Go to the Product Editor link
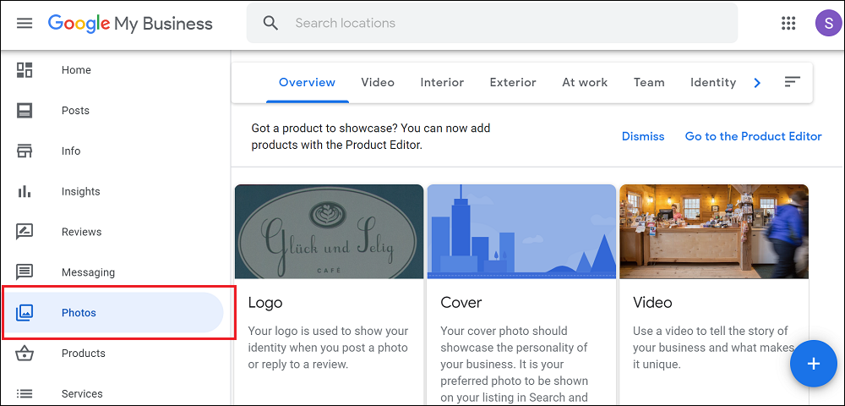 click(754, 136)
